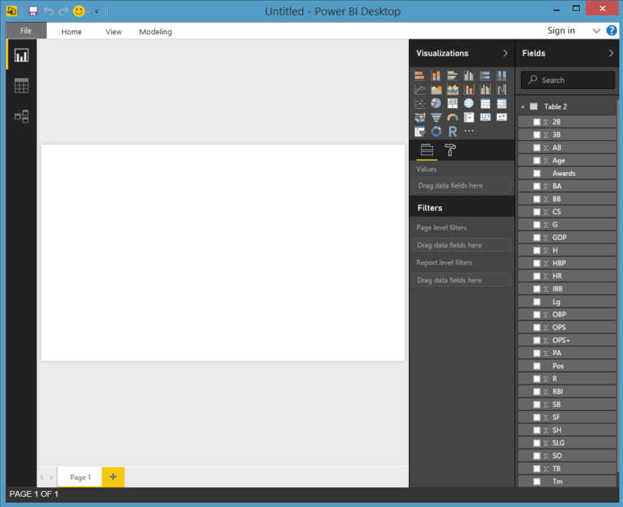This screenshot has height=507, width=623.
Task: Choose the funnel chart visual
Action: (436, 117)
